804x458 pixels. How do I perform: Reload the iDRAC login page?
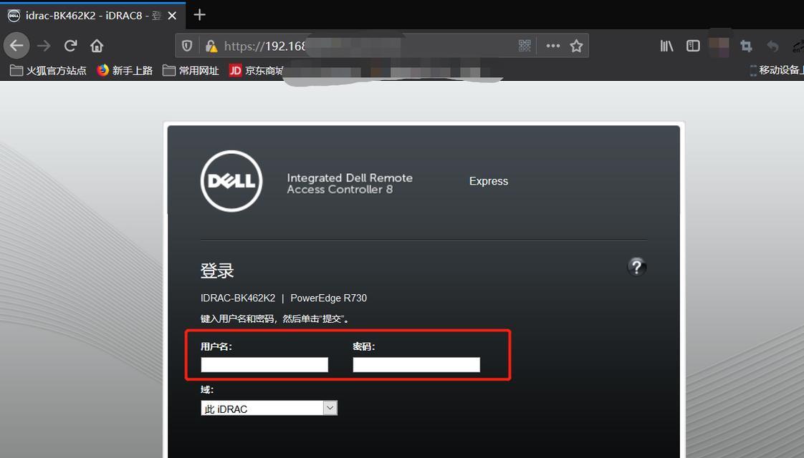[70, 46]
